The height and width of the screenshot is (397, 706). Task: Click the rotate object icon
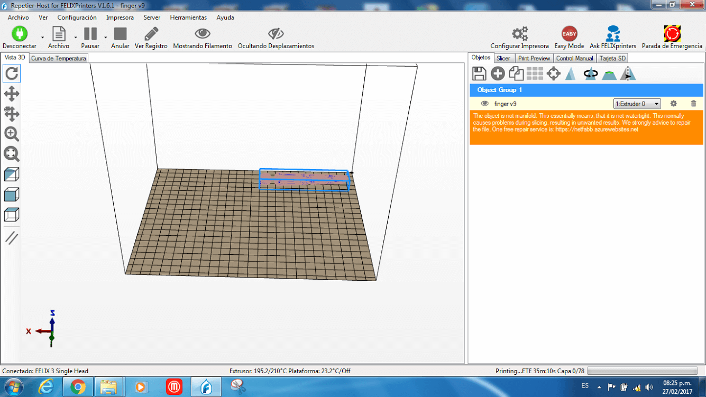pos(590,74)
